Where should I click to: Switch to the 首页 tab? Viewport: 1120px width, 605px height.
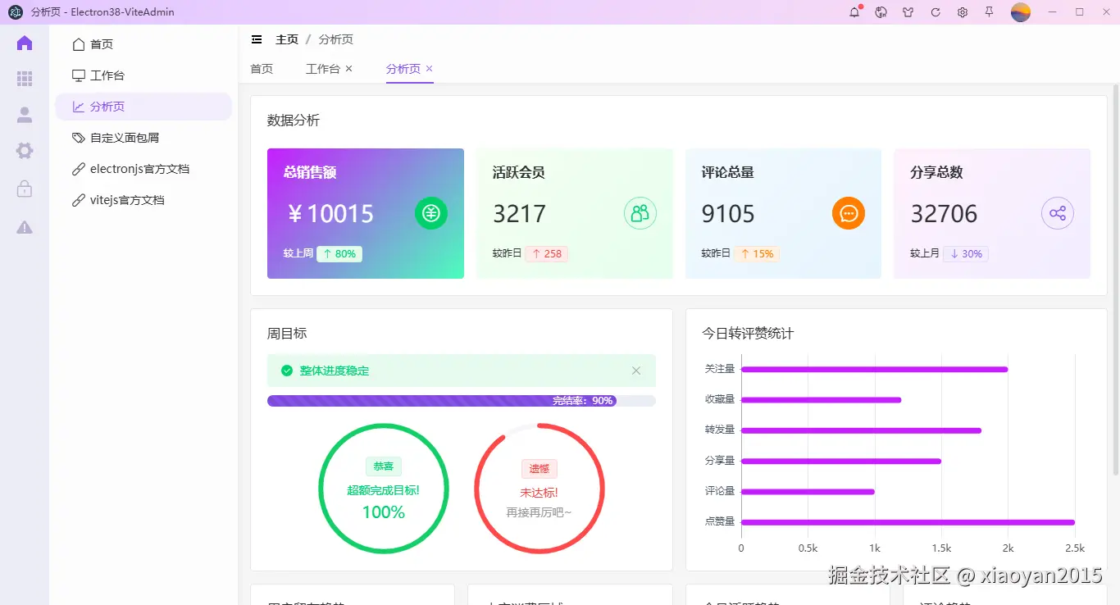pos(262,69)
